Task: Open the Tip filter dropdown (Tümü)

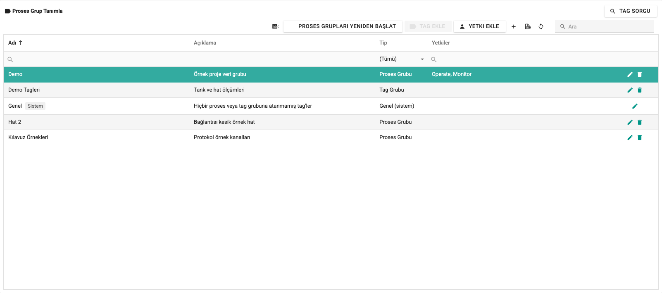Action: click(x=402, y=59)
